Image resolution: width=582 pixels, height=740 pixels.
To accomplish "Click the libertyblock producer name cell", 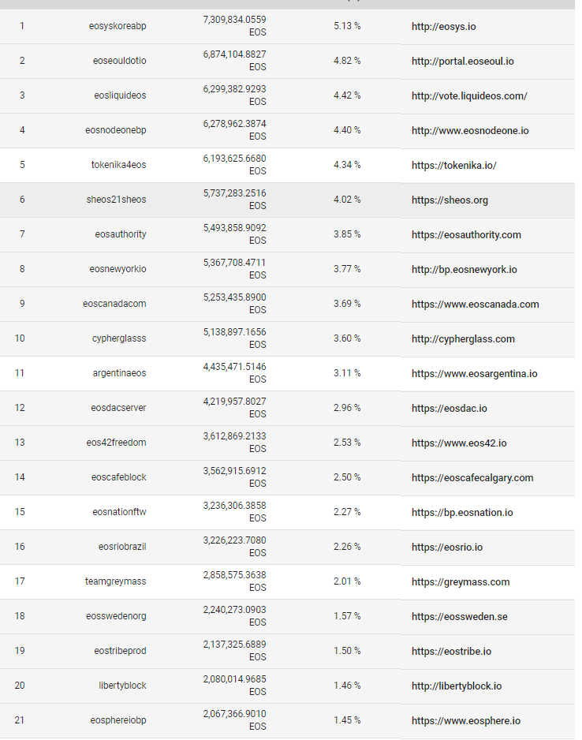I will [x=122, y=686].
